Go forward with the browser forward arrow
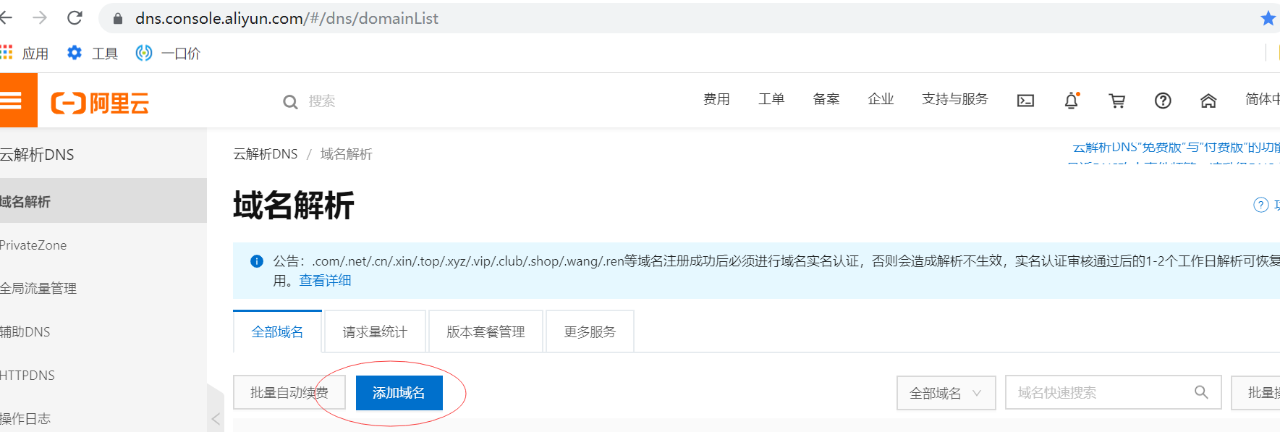The height and width of the screenshot is (432, 1280). tap(40, 18)
